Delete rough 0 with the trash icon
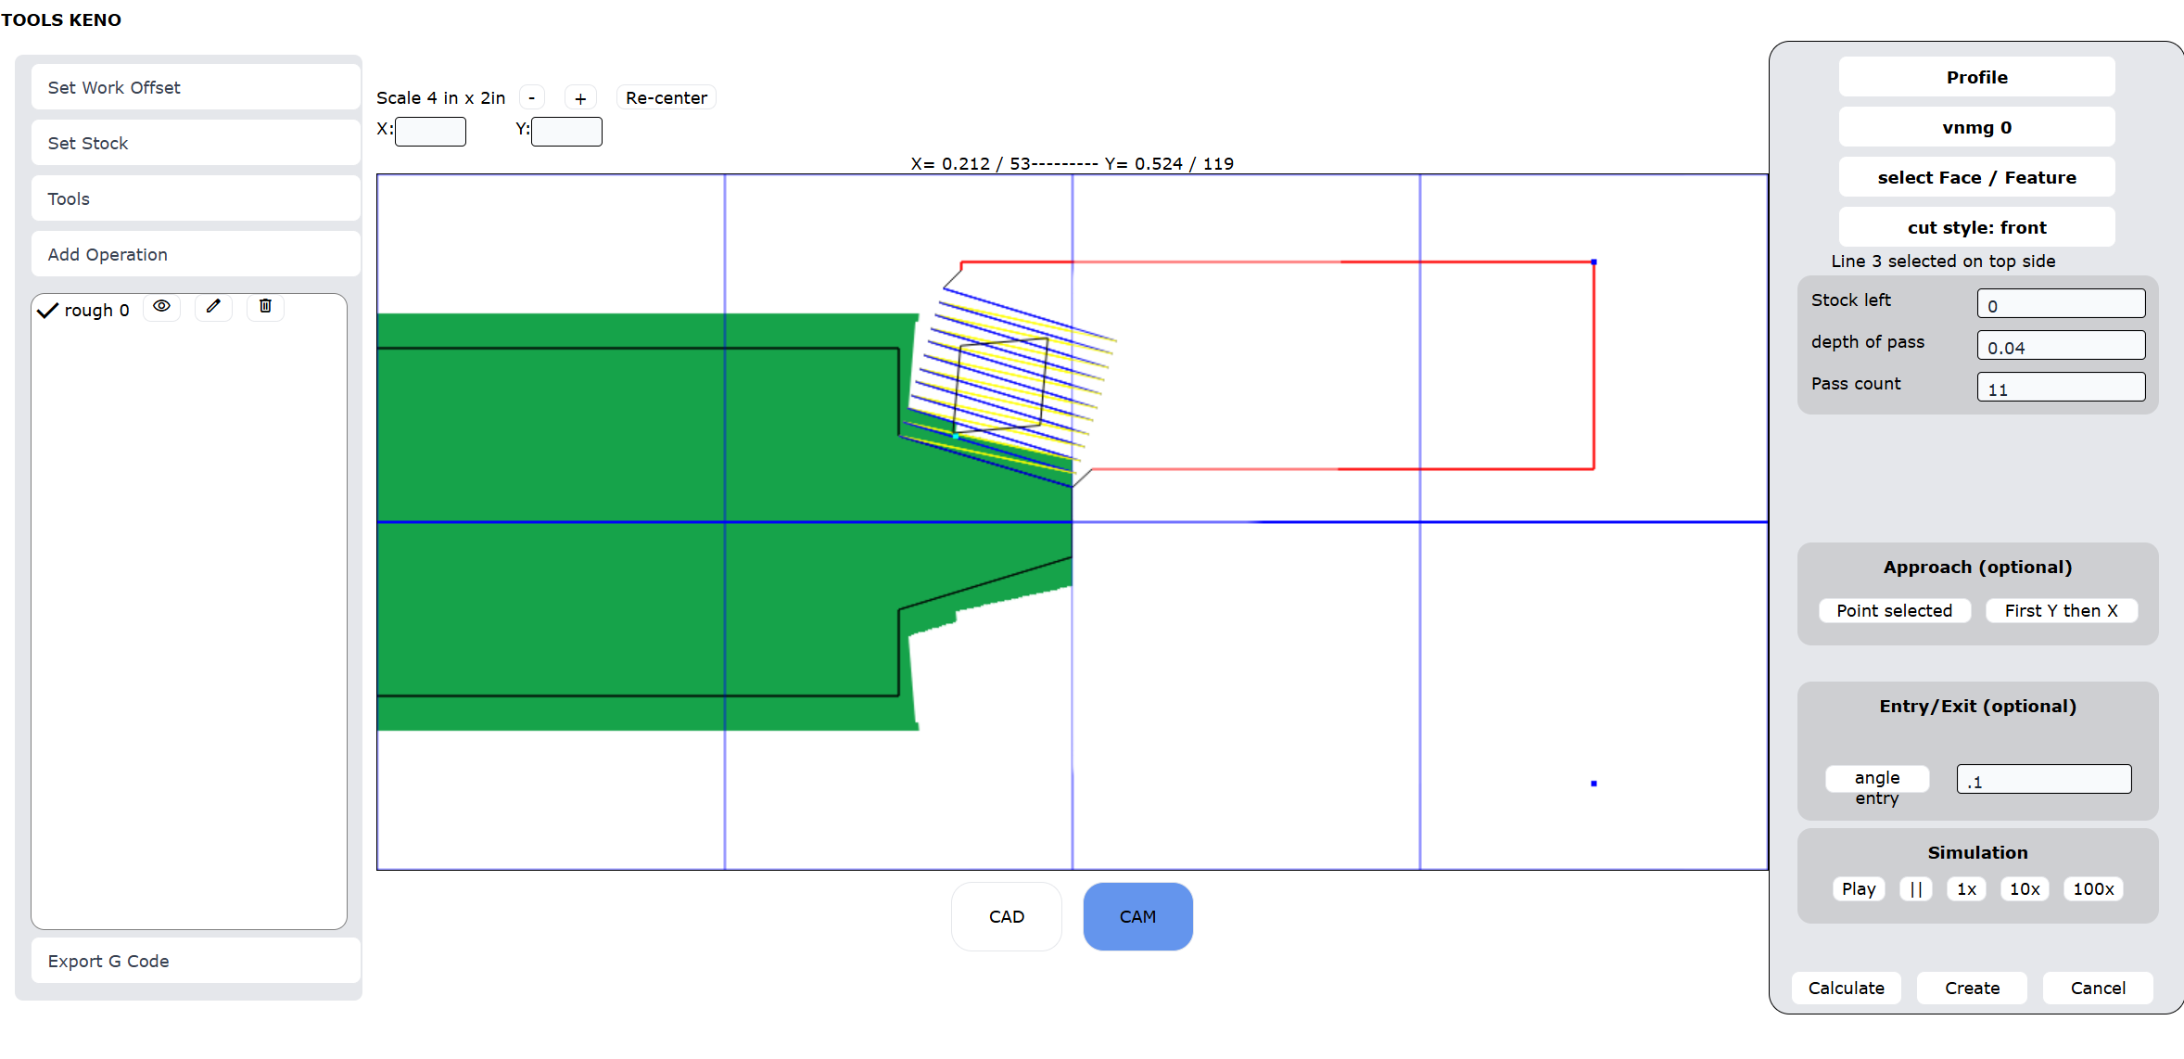This screenshot has height=1059, width=2184. [265, 307]
